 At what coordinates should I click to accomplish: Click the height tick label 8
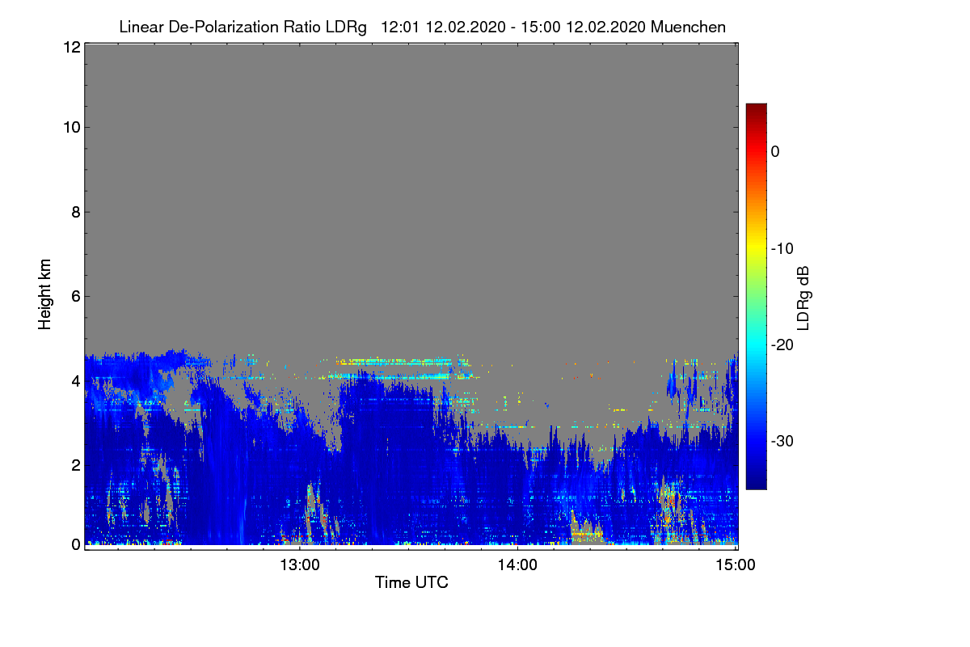pyautogui.click(x=75, y=212)
